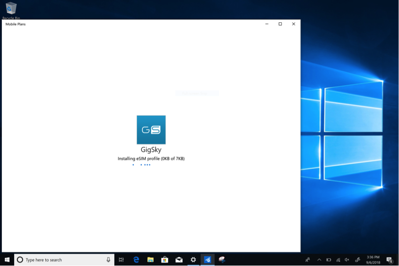This screenshot has width=399, height=266.
Task: Open the Windows Start menu
Action: 7,260
